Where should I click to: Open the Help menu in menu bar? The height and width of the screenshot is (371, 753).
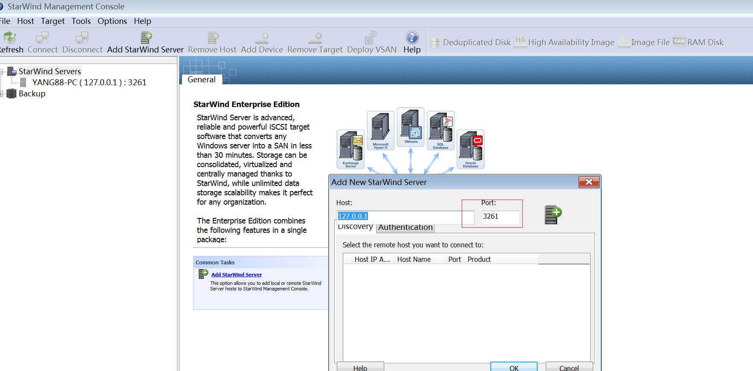click(142, 21)
